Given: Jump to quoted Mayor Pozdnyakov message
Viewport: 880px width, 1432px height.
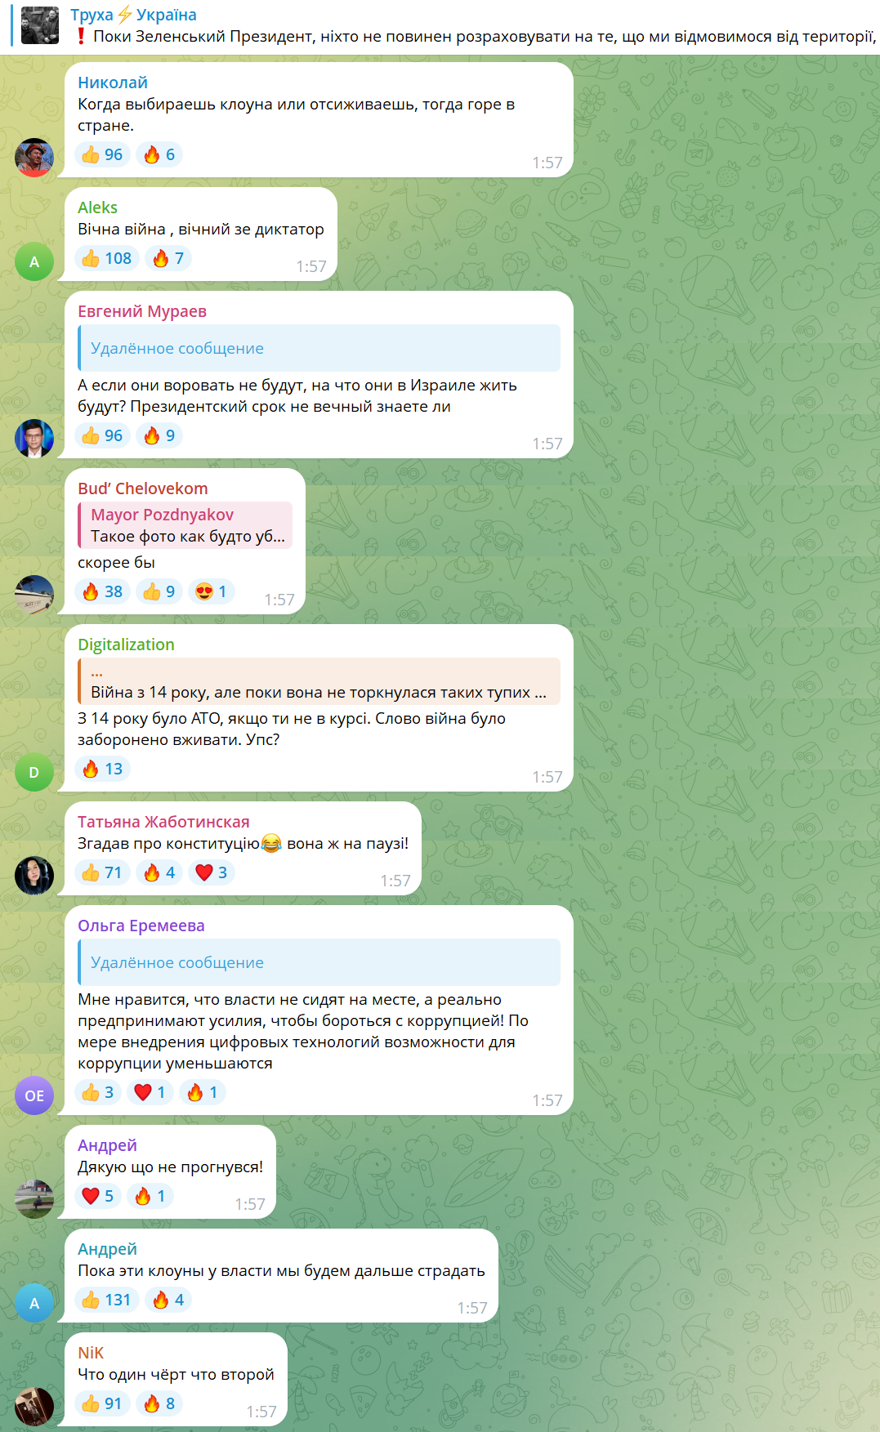Looking at the screenshot, I should [x=185, y=525].
